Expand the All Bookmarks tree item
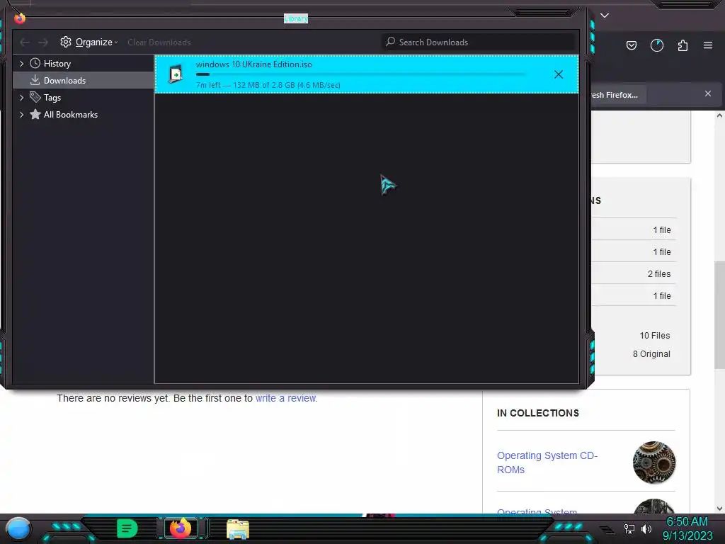 click(21, 115)
